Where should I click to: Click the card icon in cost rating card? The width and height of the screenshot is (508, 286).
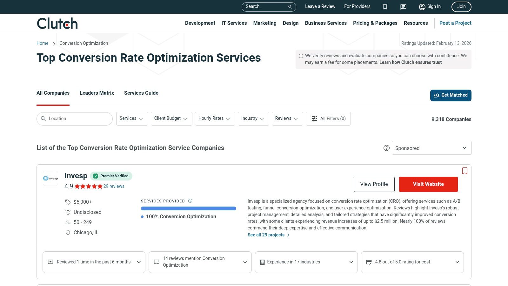click(369, 262)
